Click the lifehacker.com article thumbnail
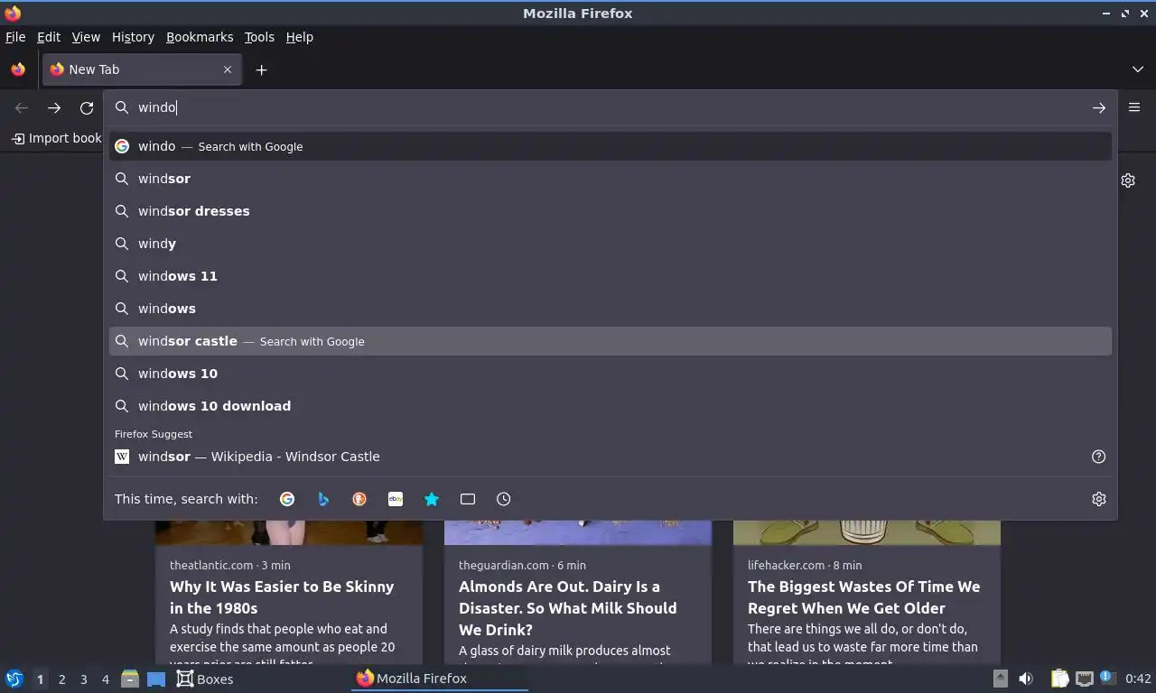Screen dimensions: 1156x693 (x=867, y=532)
